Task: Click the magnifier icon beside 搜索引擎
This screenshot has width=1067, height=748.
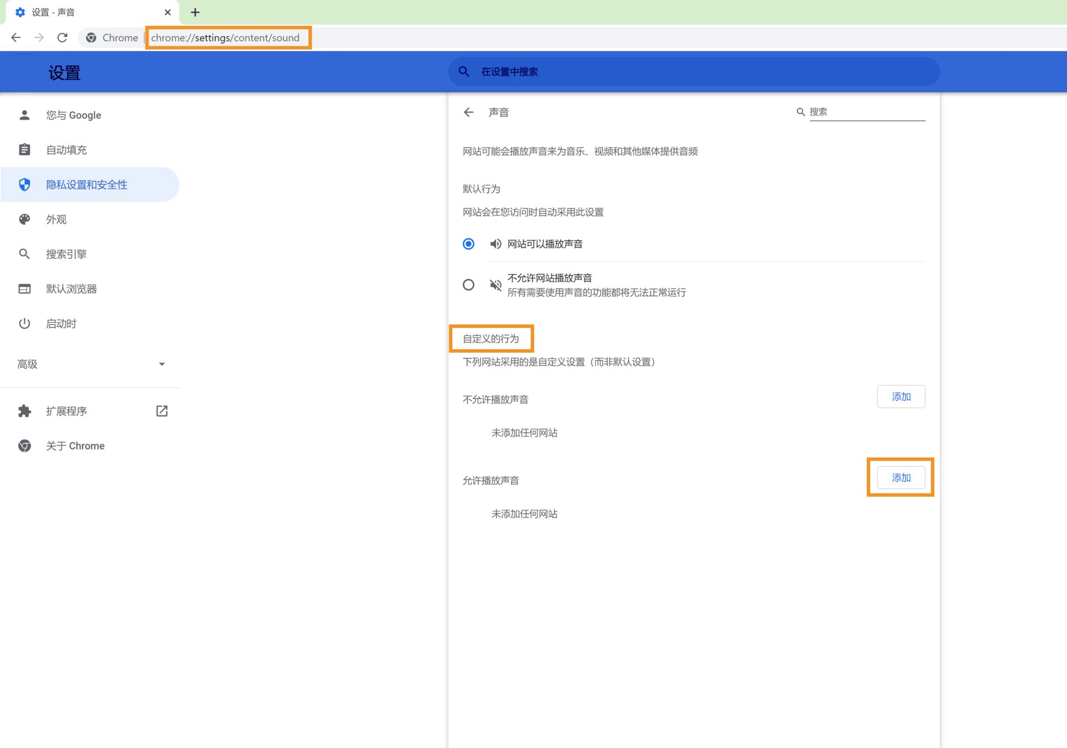Action: pos(24,254)
